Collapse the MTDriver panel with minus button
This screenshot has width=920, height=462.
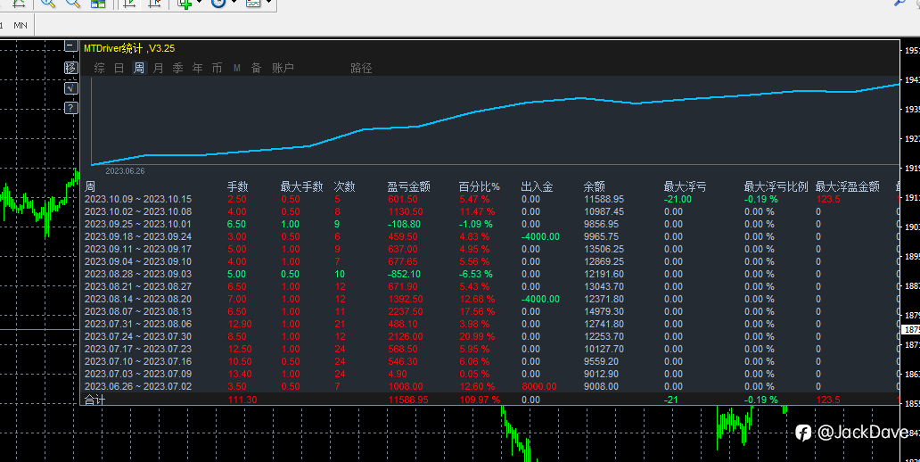[70, 45]
